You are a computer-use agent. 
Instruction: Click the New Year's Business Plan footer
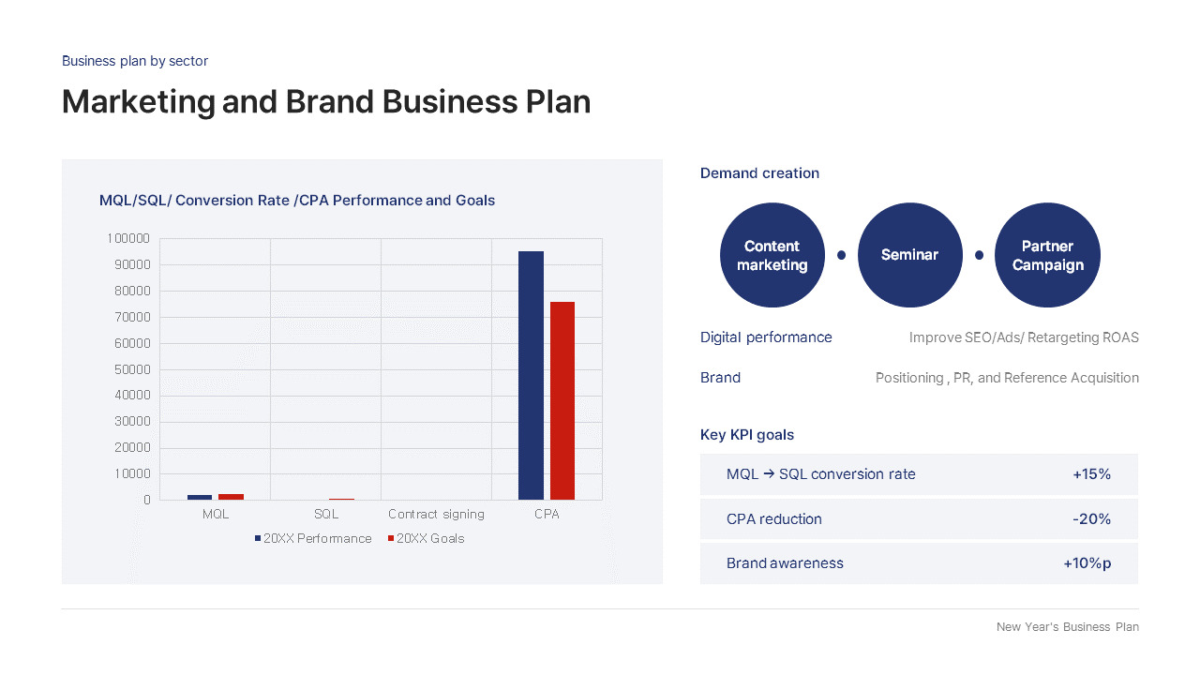1068,627
